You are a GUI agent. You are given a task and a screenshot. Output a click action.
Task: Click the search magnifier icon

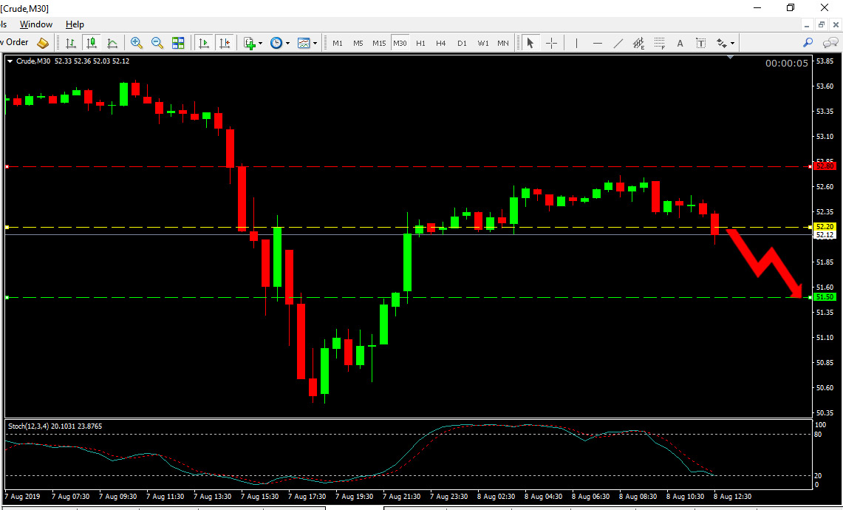tap(808, 43)
